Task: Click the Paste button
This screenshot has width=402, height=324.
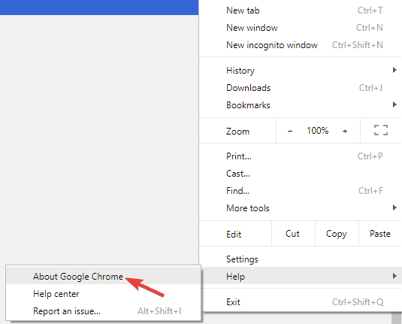Action: point(380,234)
